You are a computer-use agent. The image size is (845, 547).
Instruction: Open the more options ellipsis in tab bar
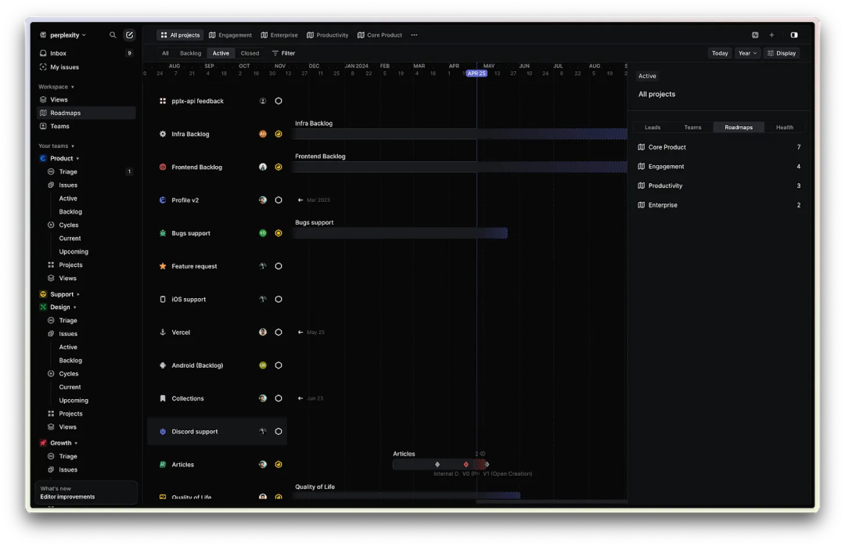414,35
